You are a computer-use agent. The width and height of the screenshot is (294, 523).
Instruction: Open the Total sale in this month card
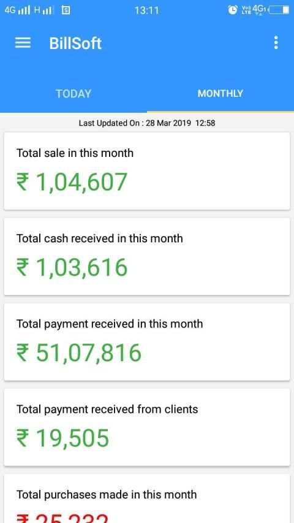click(x=147, y=171)
